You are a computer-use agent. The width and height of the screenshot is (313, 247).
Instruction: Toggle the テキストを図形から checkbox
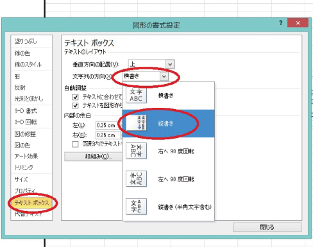coord(75,105)
